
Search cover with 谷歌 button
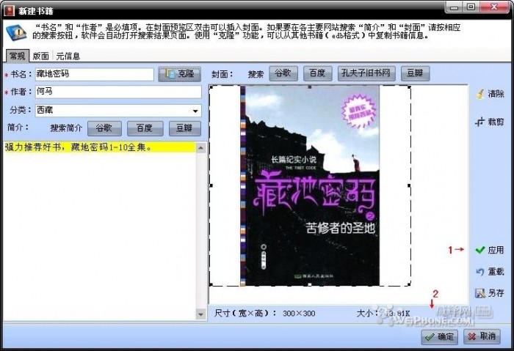click(x=283, y=73)
